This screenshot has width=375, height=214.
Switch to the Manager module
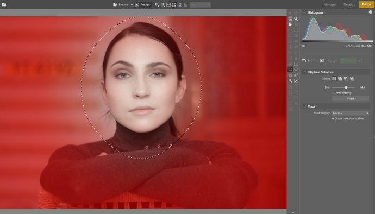[x=330, y=4]
